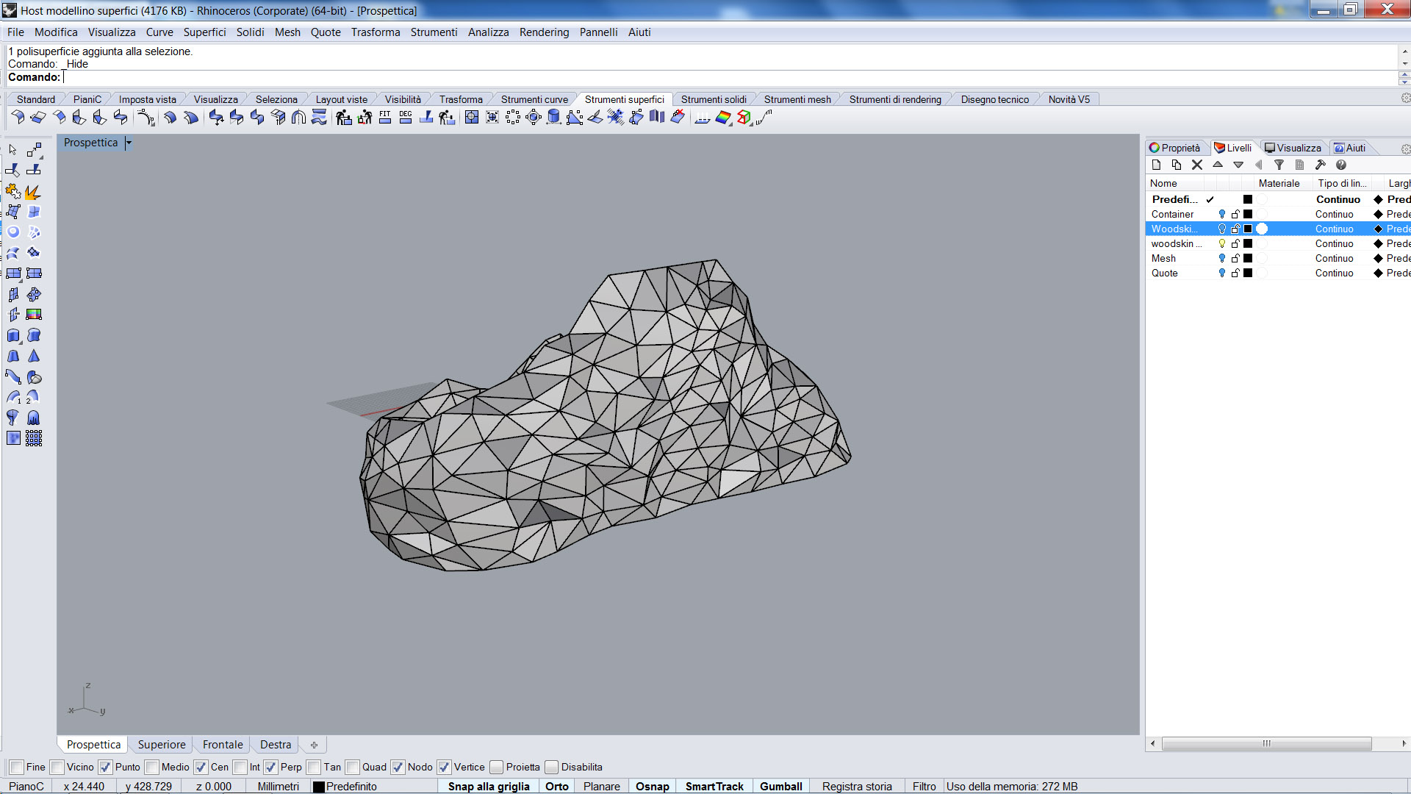1411x794 pixels.
Task: Open layer tools hammer icon
Action: [1320, 165]
